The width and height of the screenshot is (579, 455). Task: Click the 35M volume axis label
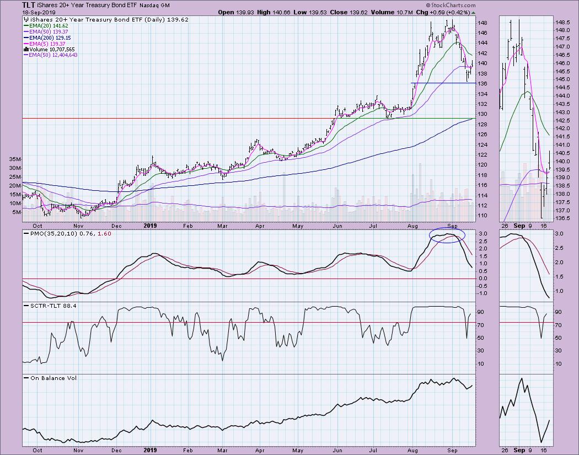(15, 159)
